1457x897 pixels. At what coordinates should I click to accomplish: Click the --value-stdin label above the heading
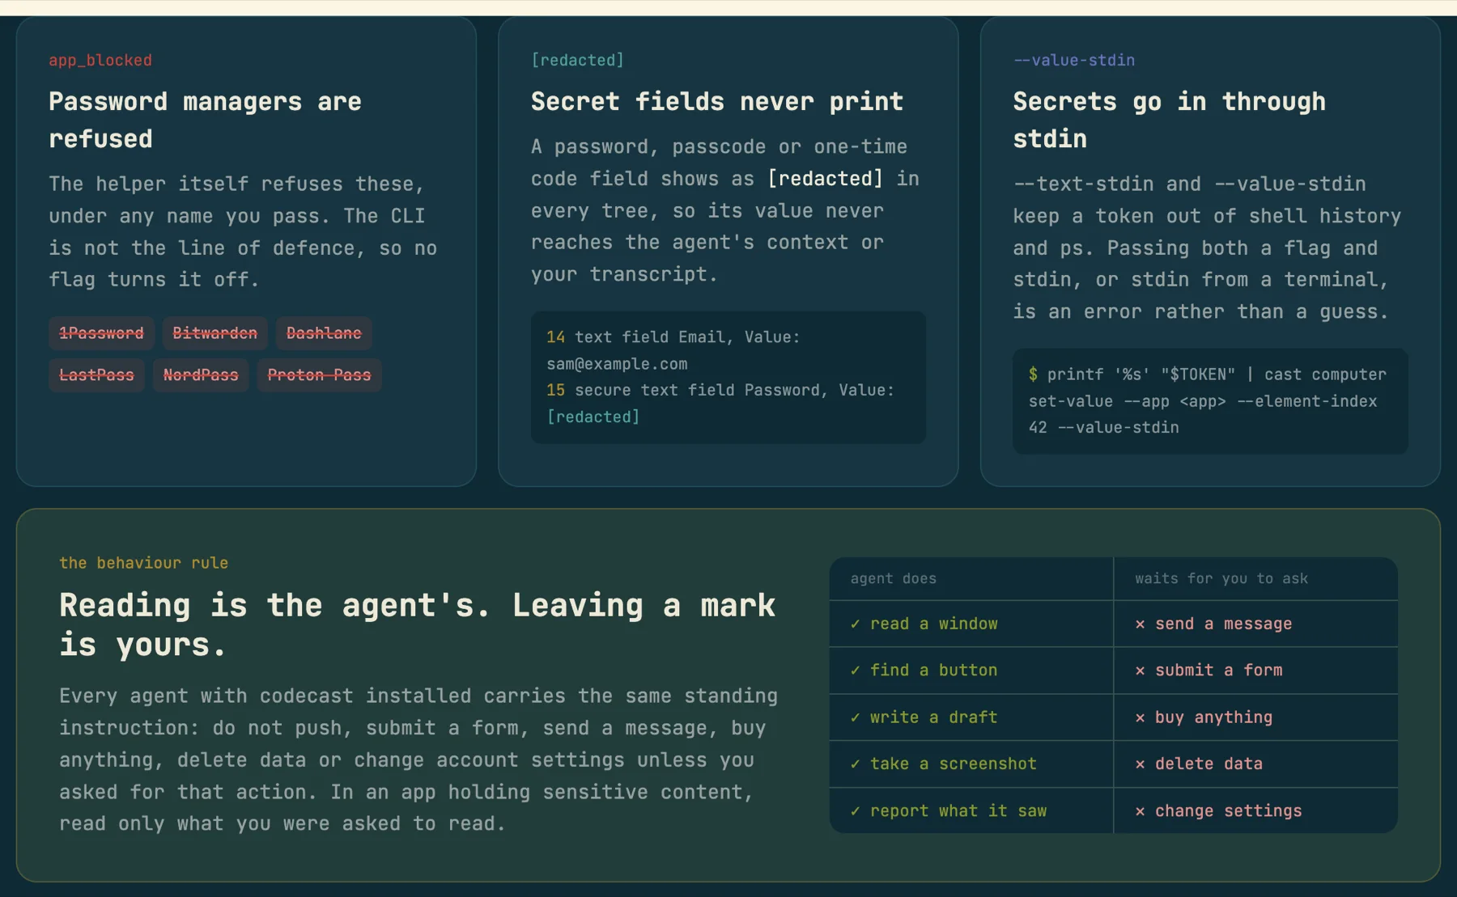(x=1074, y=60)
